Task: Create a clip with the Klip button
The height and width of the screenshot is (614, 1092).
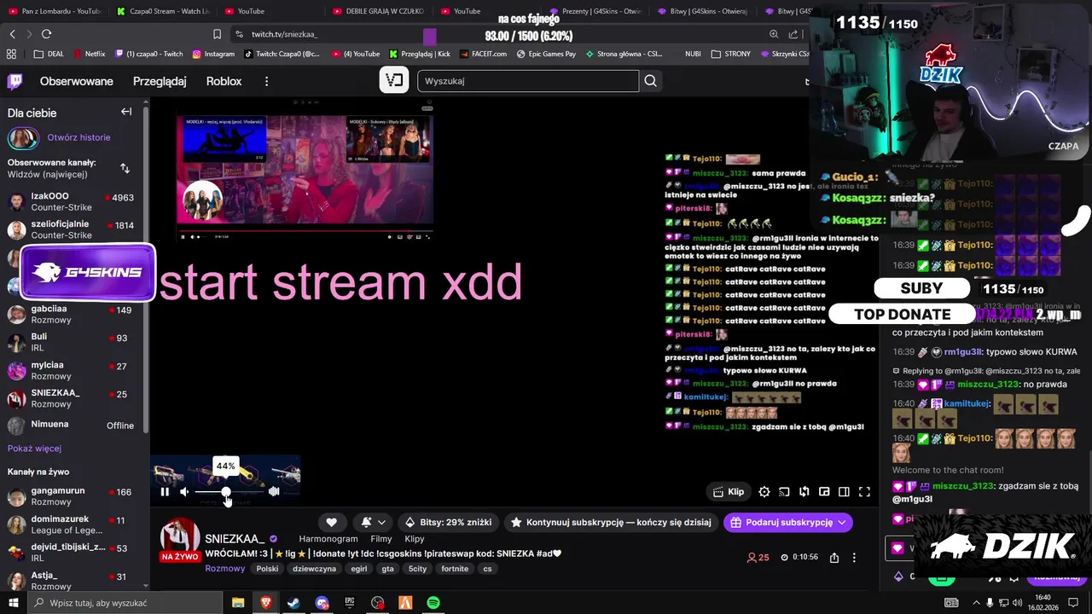Action: [729, 491]
